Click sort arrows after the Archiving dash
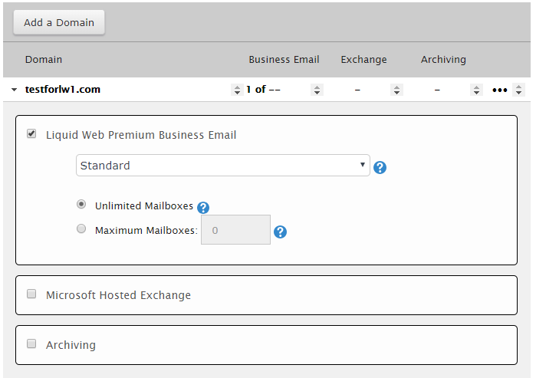 point(476,90)
